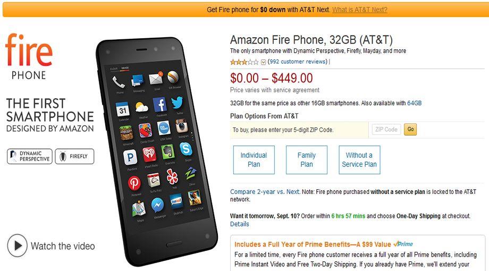Tap the Evernote elephant icon on phone

pos(168,152)
